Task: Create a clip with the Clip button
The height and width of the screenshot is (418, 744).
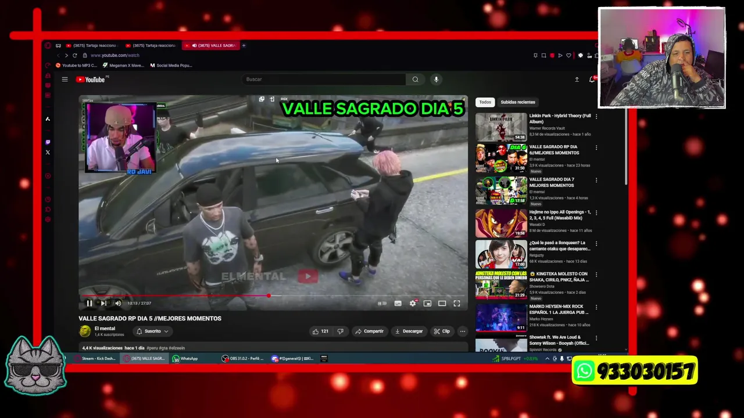Action: [x=442, y=331]
